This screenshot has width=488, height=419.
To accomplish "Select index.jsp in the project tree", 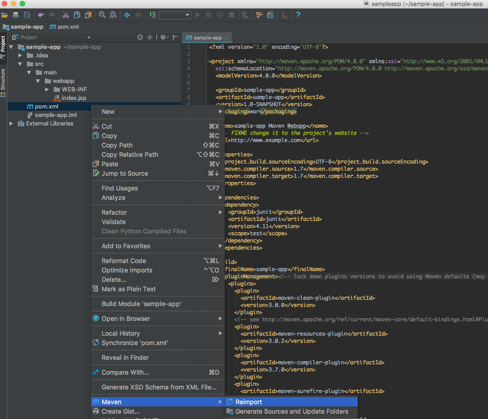I will 74,98.
